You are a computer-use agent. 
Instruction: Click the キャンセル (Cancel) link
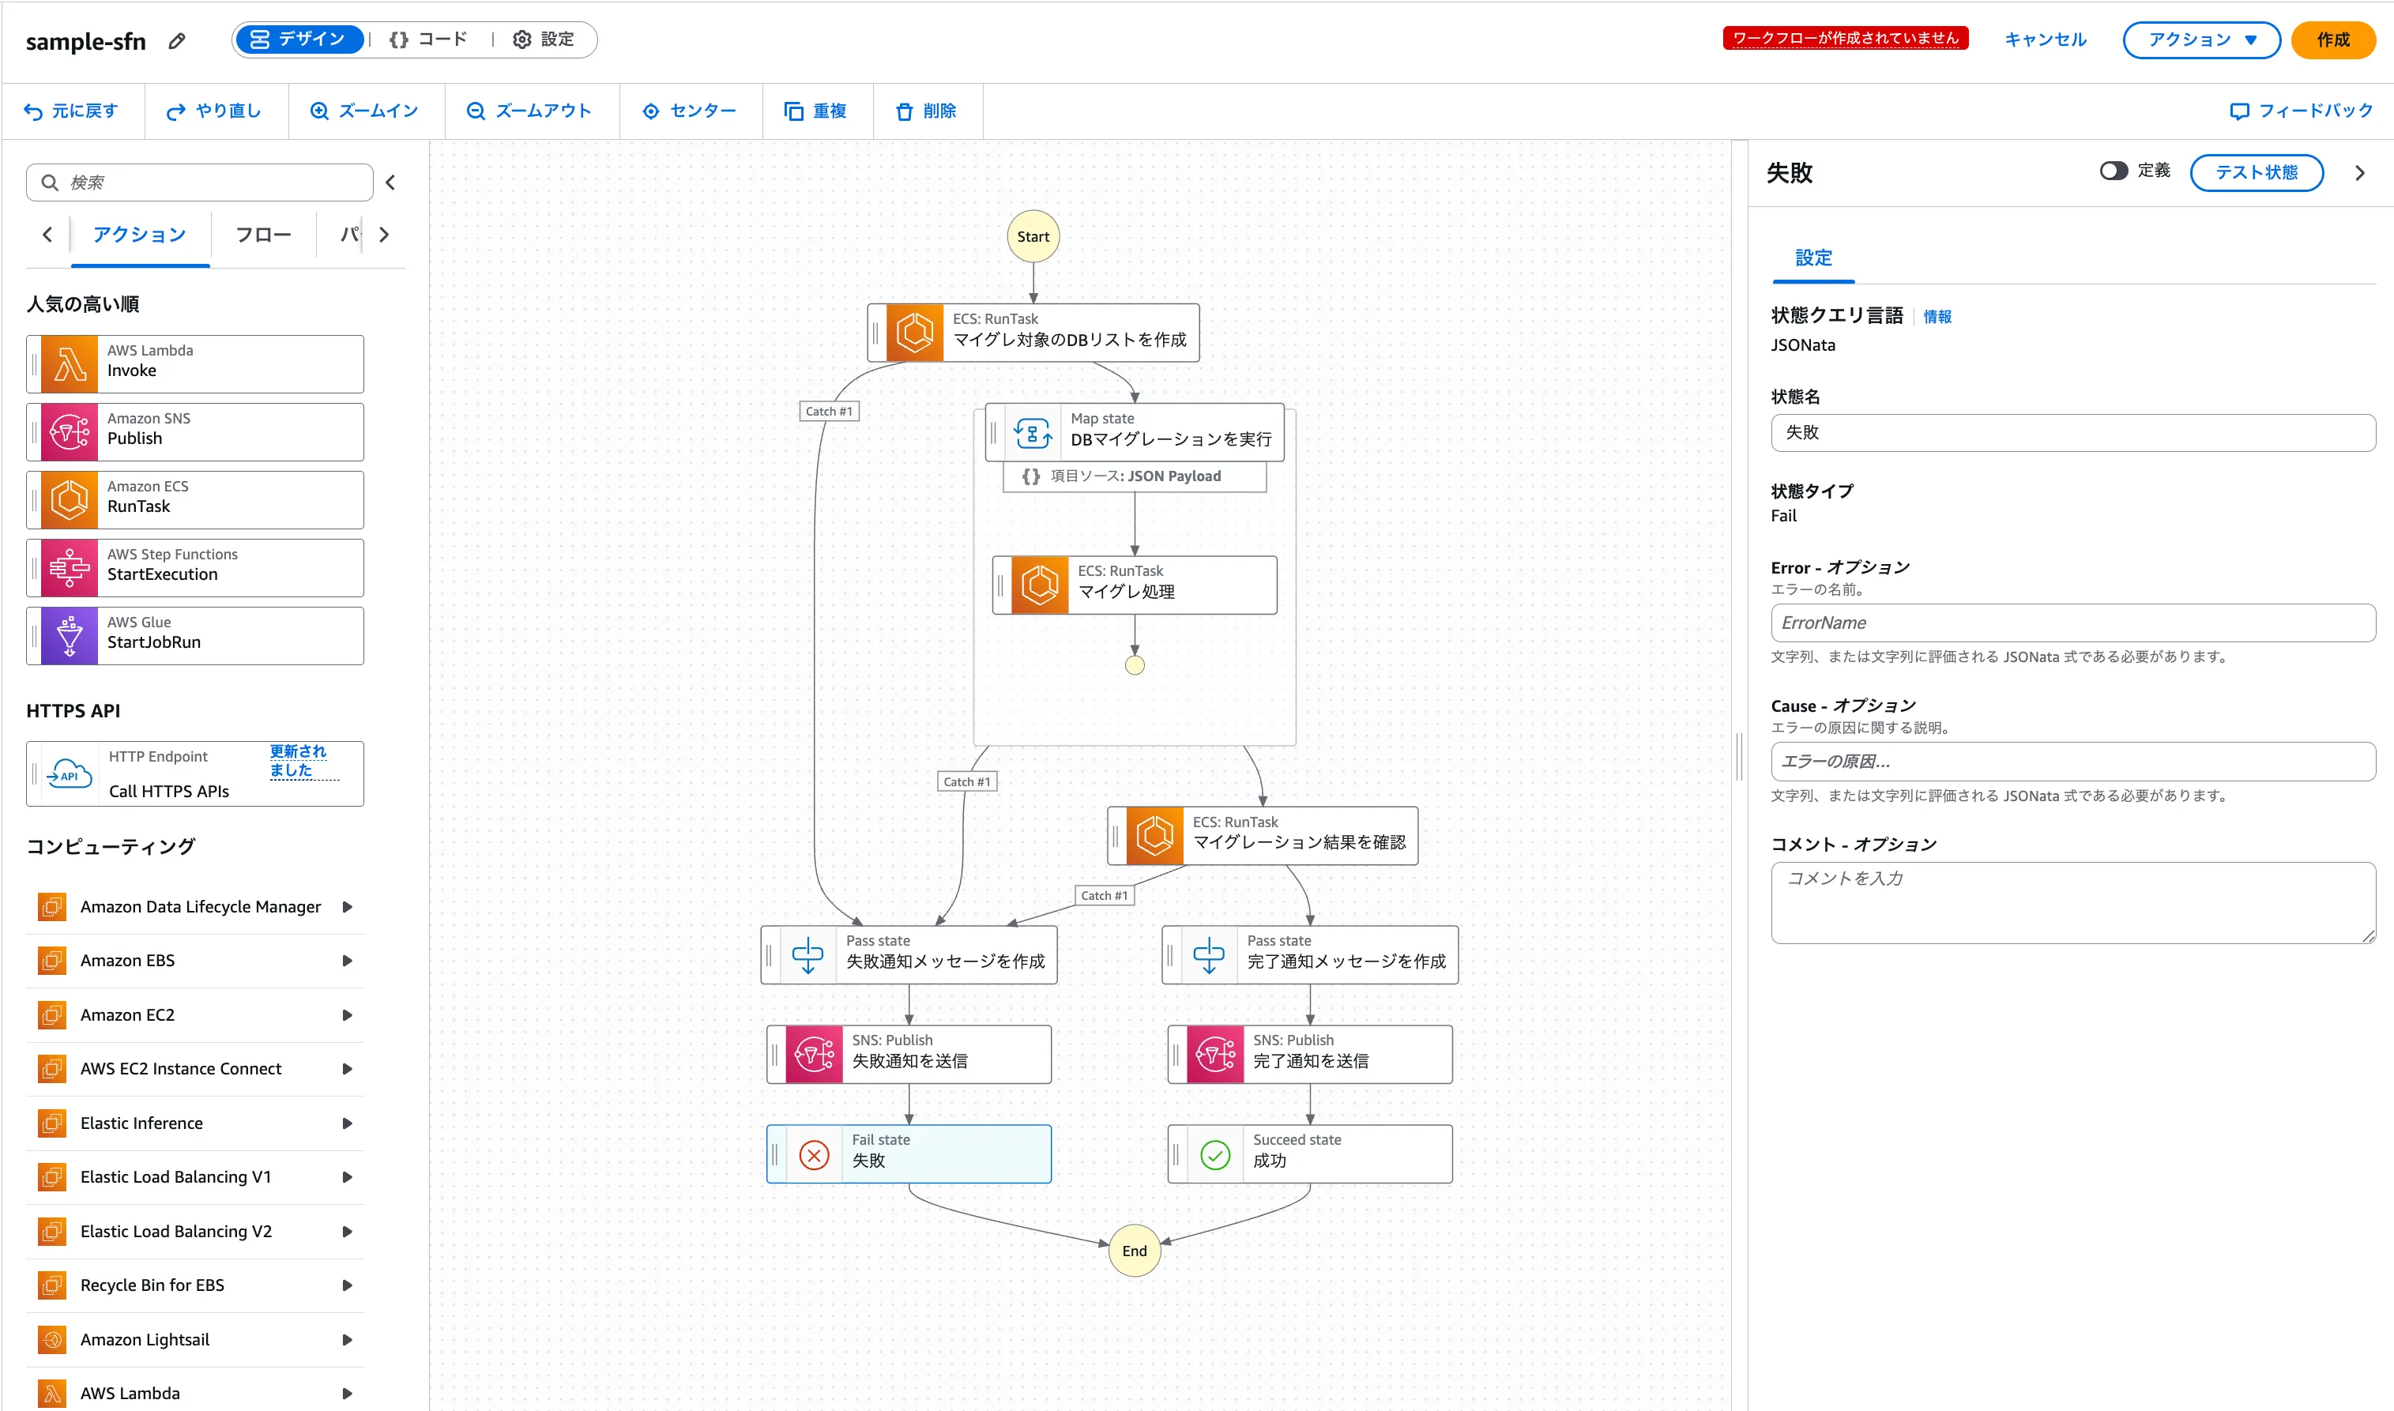[x=2044, y=40]
